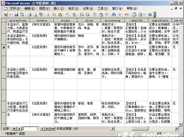Image resolution: width=184 pixels, height=137 pixels.
Task: Open the 帮助 menu
Action: click(x=132, y=9)
